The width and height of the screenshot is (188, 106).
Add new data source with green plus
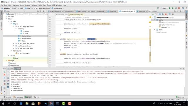pos(153,14)
